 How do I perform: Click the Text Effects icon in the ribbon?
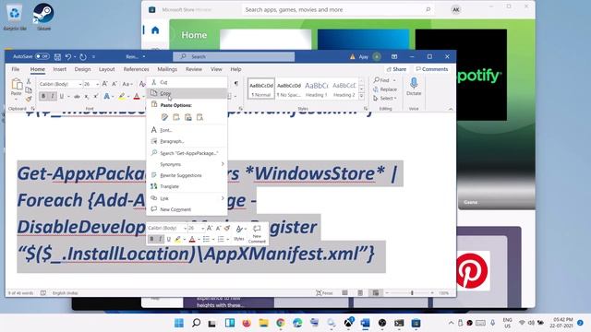[x=107, y=97]
